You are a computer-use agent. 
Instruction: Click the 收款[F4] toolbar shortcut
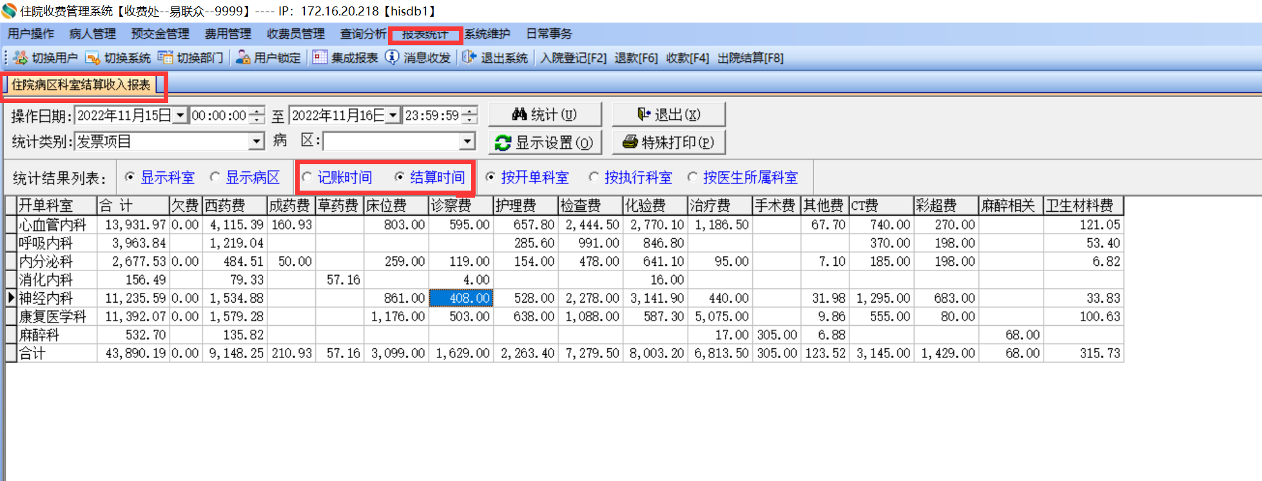click(x=687, y=58)
